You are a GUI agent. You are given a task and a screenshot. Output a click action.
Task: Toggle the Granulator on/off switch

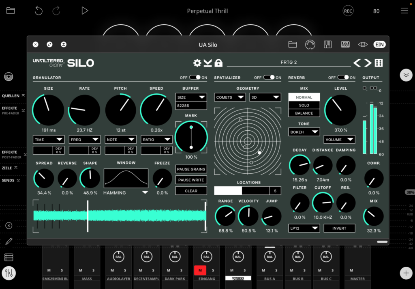pos(195,78)
